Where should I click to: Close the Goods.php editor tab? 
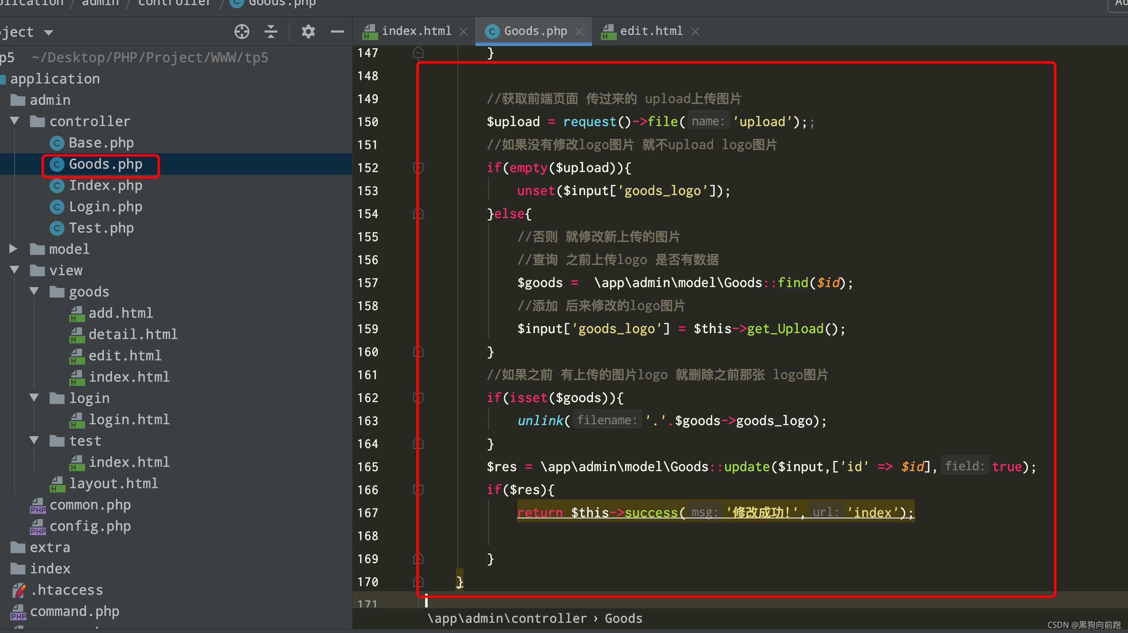[579, 32]
